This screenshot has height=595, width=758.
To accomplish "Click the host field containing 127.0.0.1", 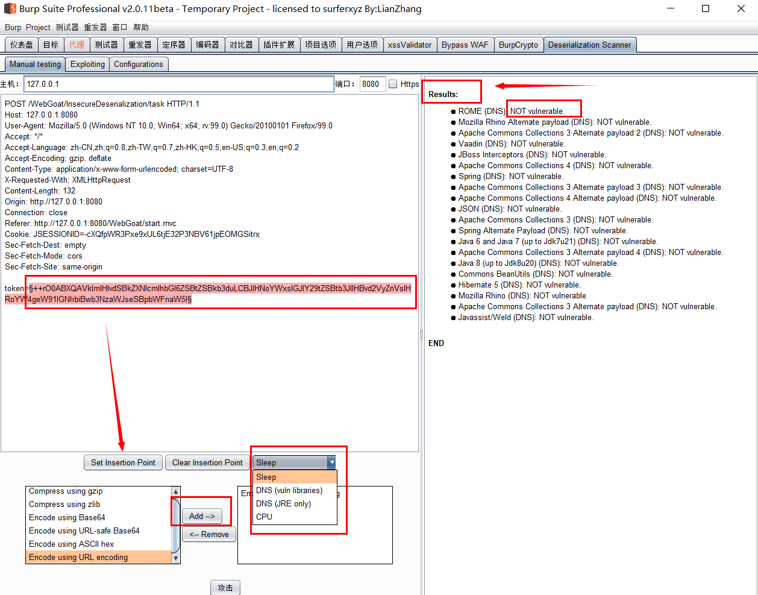I will point(178,84).
